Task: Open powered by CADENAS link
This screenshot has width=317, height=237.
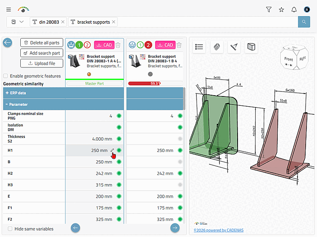Action: click(219, 230)
